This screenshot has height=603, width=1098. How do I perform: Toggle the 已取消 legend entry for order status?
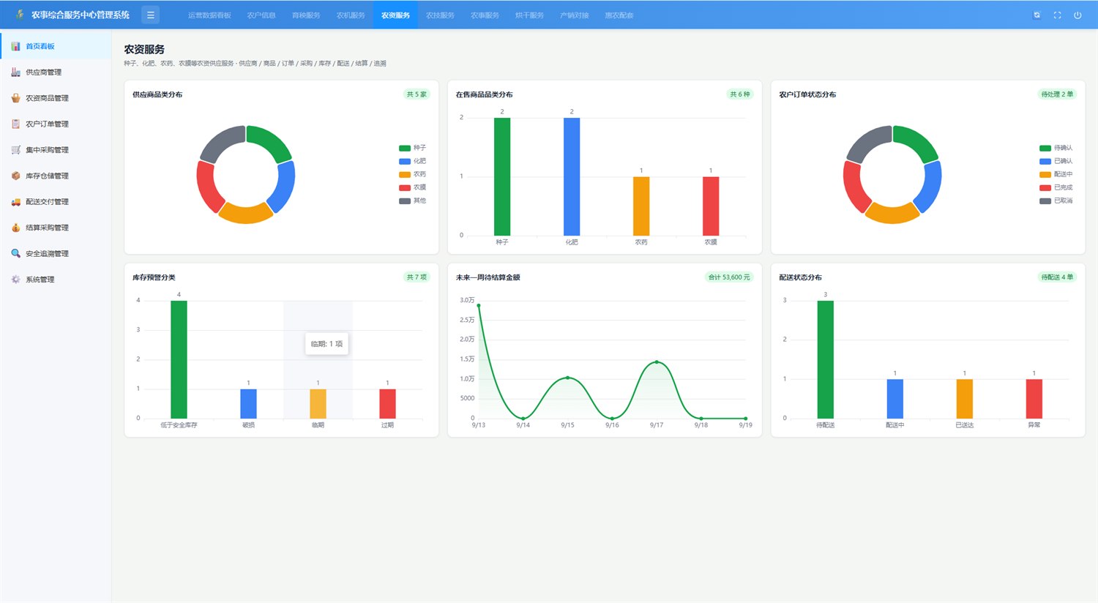pyautogui.click(x=1056, y=201)
